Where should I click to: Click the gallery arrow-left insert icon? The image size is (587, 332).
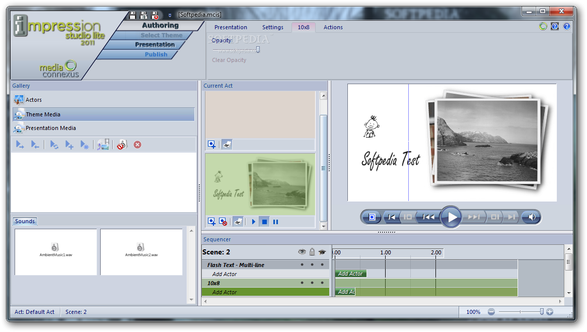coord(35,145)
